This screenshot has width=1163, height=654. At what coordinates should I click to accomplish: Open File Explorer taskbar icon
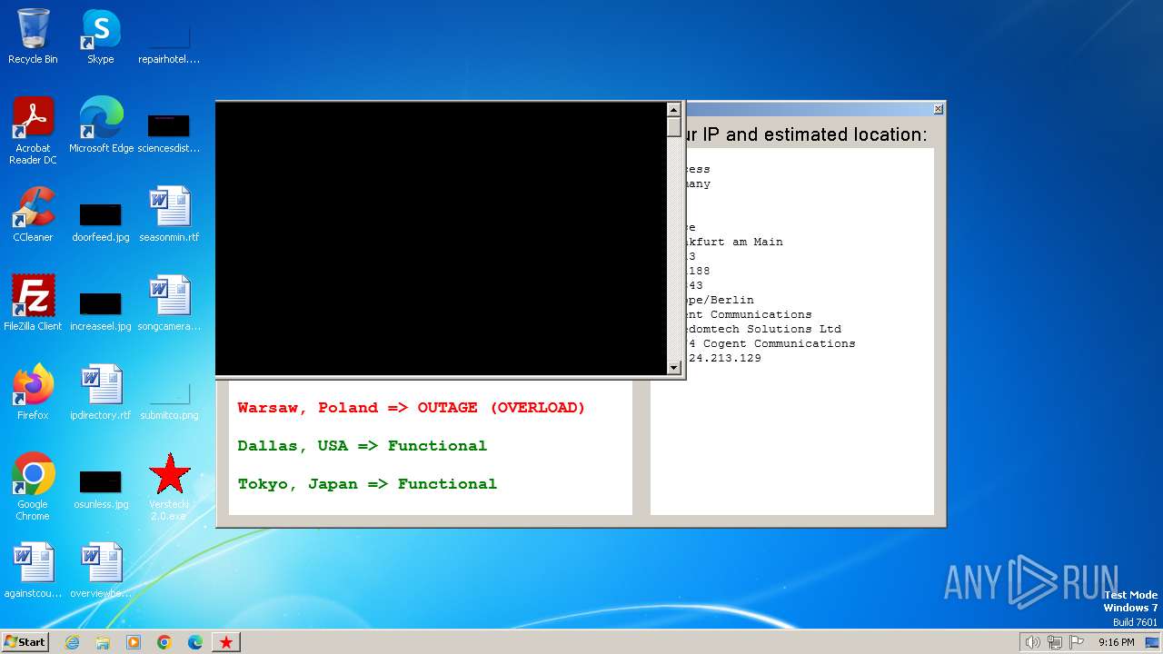point(103,642)
